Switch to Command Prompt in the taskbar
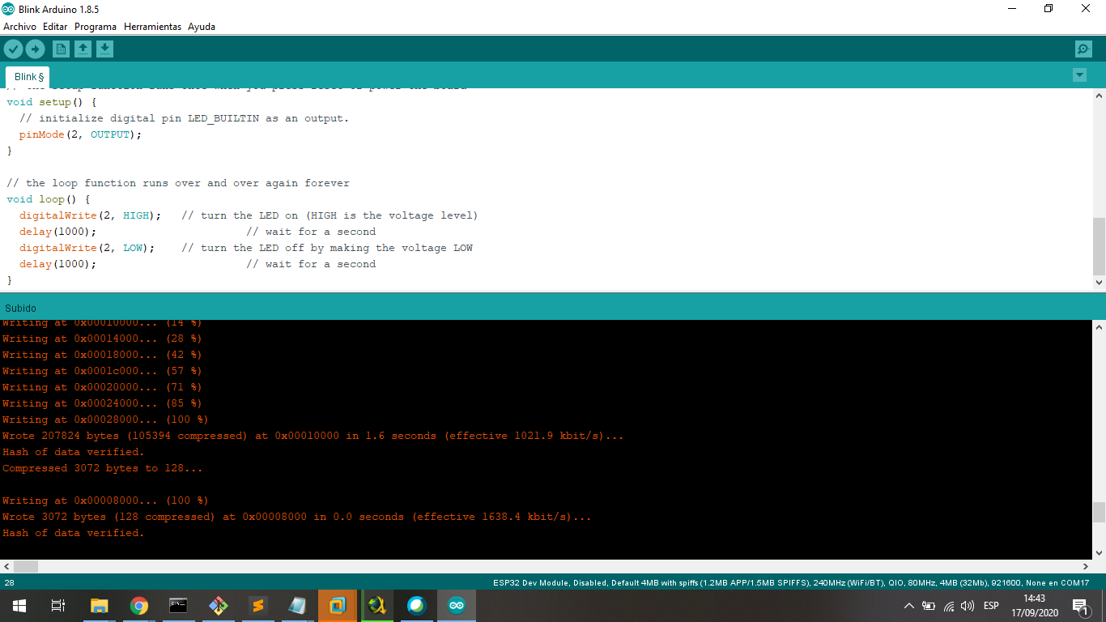Screen dimensions: 1106x622 [178, 606]
